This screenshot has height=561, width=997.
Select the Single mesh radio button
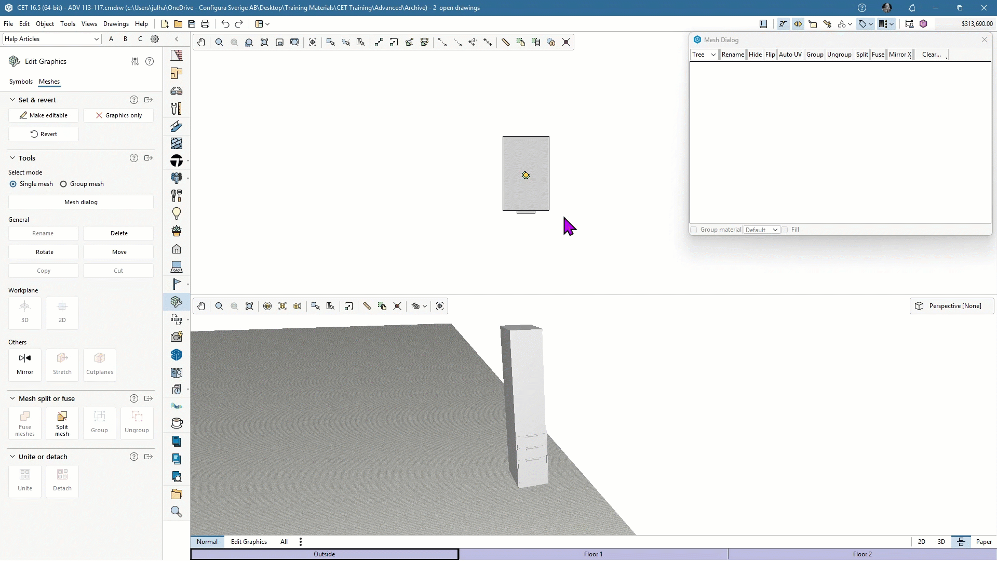tap(13, 184)
